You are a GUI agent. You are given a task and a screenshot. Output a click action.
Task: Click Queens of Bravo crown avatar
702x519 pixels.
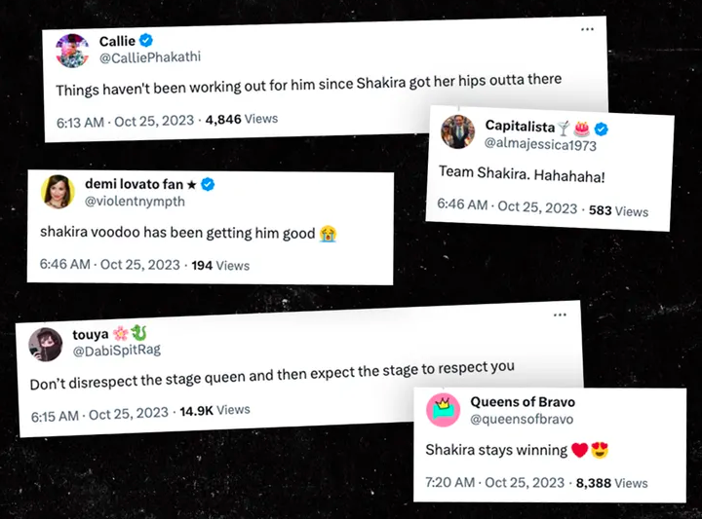point(444,410)
